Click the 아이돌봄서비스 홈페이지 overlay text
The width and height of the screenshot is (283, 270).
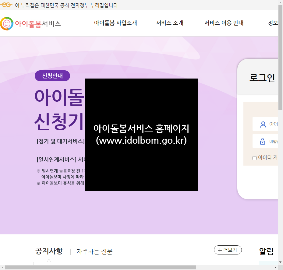pyautogui.click(x=141, y=128)
